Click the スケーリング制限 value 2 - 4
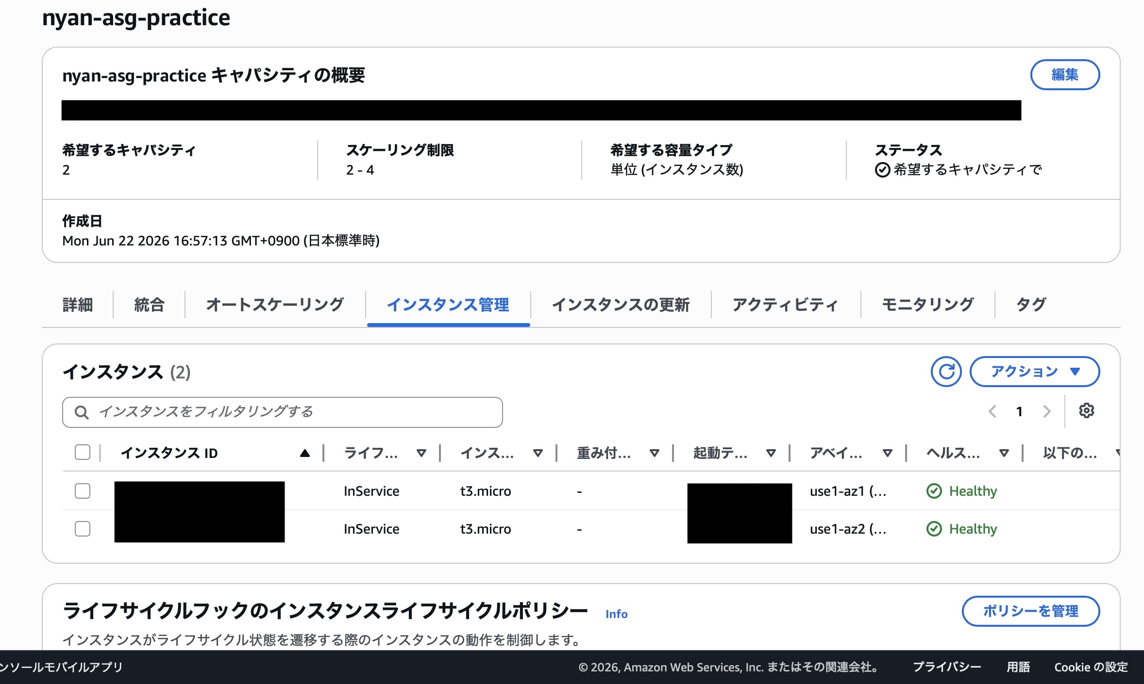This screenshot has width=1144, height=684. point(360,170)
